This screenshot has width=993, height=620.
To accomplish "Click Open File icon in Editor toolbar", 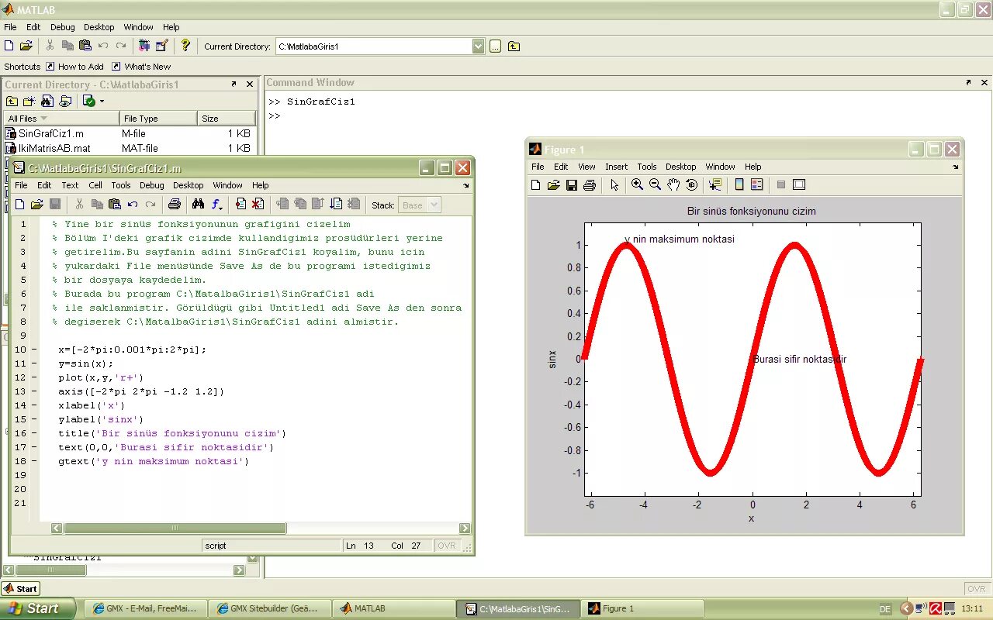I will pyautogui.click(x=37, y=204).
